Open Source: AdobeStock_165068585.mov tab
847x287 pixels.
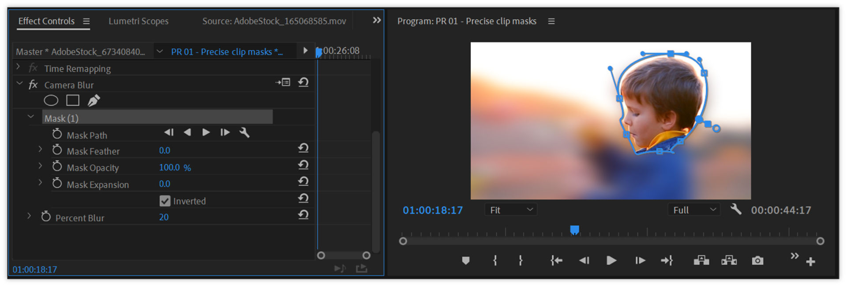point(274,21)
